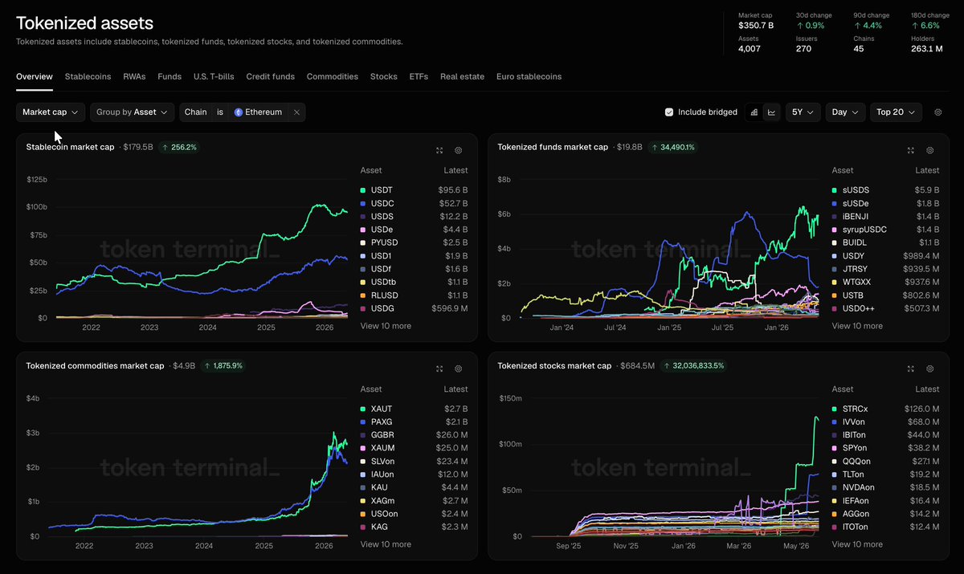The width and height of the screenshot is (964, 574).
Task: Select the USD0++ legend row
Action: (x=885, y=308)
